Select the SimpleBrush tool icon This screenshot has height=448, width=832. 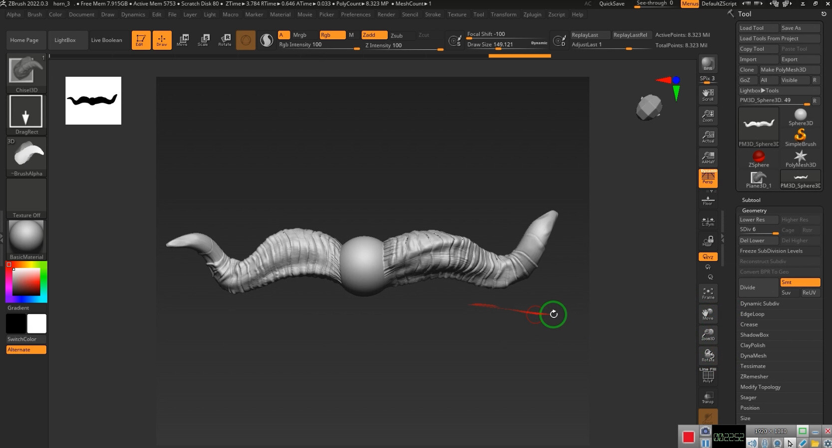[800, 137]
